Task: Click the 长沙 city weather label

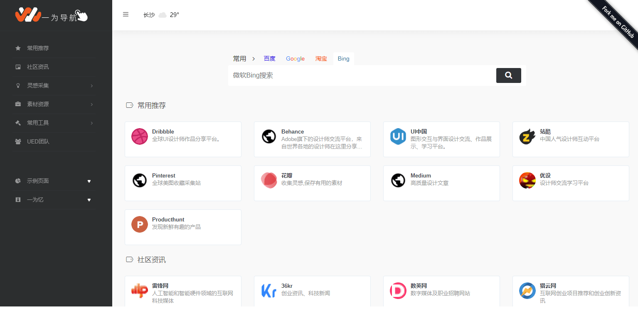Action: coord(149,15)
